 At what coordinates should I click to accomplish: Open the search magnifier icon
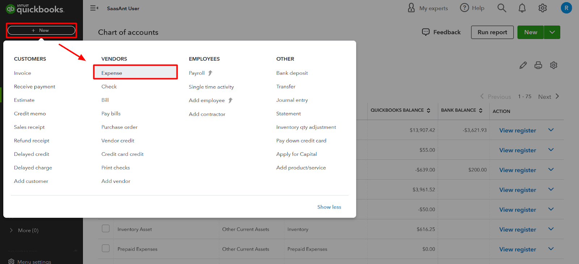502,8
